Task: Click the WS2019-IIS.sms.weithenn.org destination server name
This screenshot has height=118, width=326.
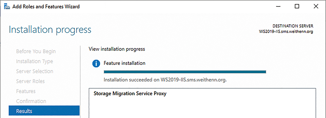Action: (x=286, y=32)
